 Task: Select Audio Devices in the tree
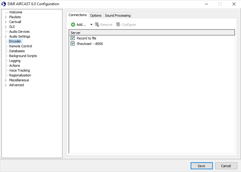19,32
